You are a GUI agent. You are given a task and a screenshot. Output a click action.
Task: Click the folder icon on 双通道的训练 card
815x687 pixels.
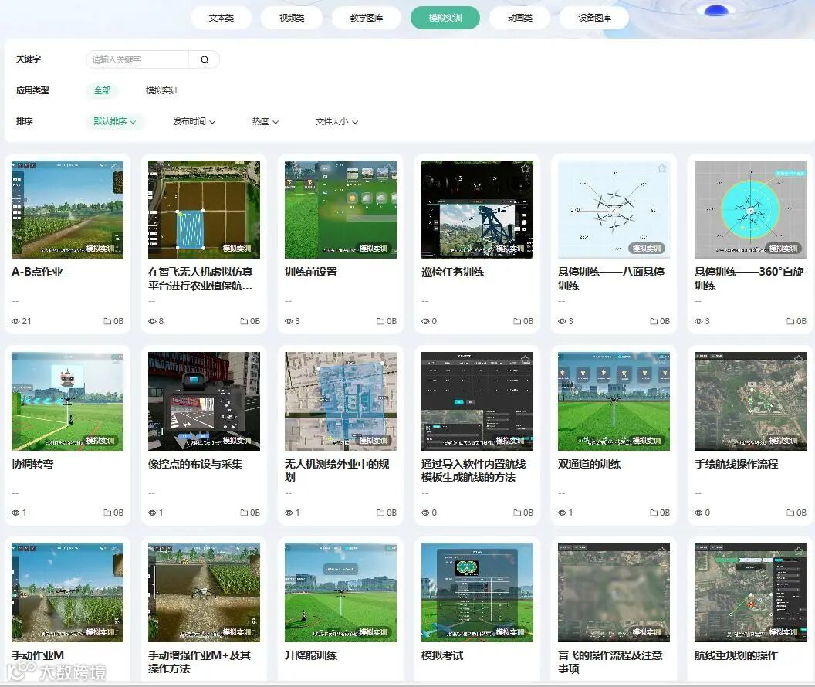point(654,513)
